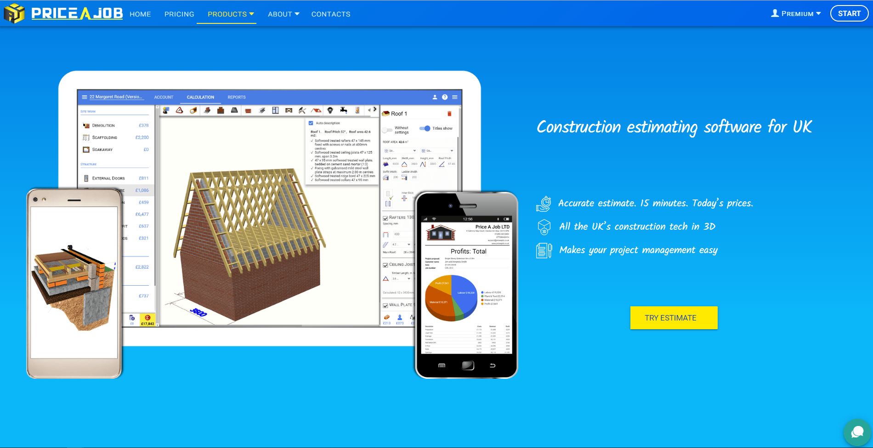Click the profit pie chart on the phone

451,298
